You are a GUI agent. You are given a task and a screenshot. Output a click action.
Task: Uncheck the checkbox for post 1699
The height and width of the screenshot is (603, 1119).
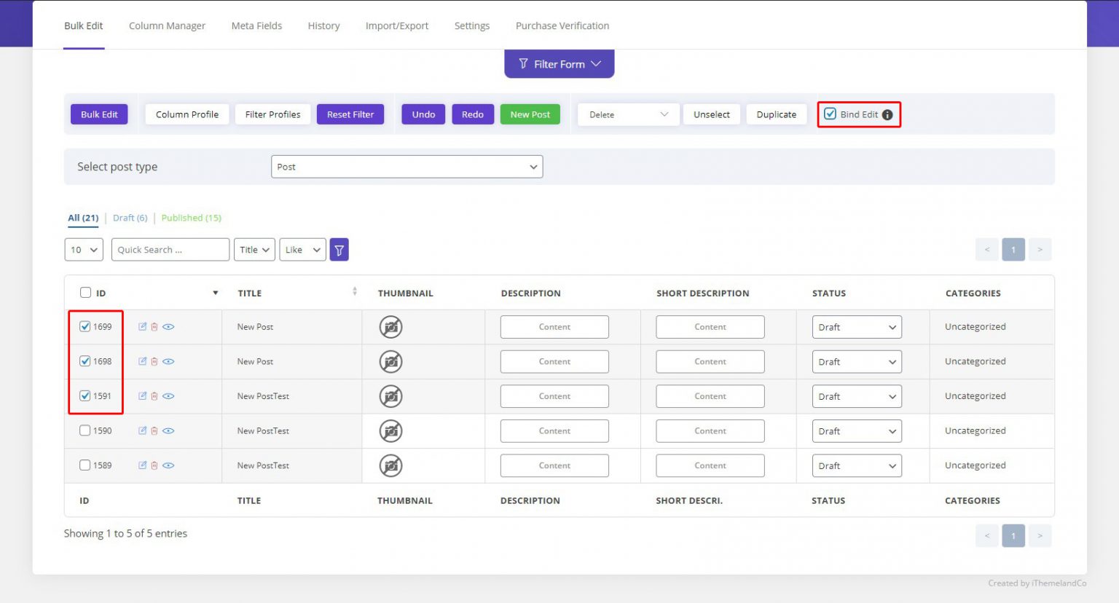[x=85, y=326]
